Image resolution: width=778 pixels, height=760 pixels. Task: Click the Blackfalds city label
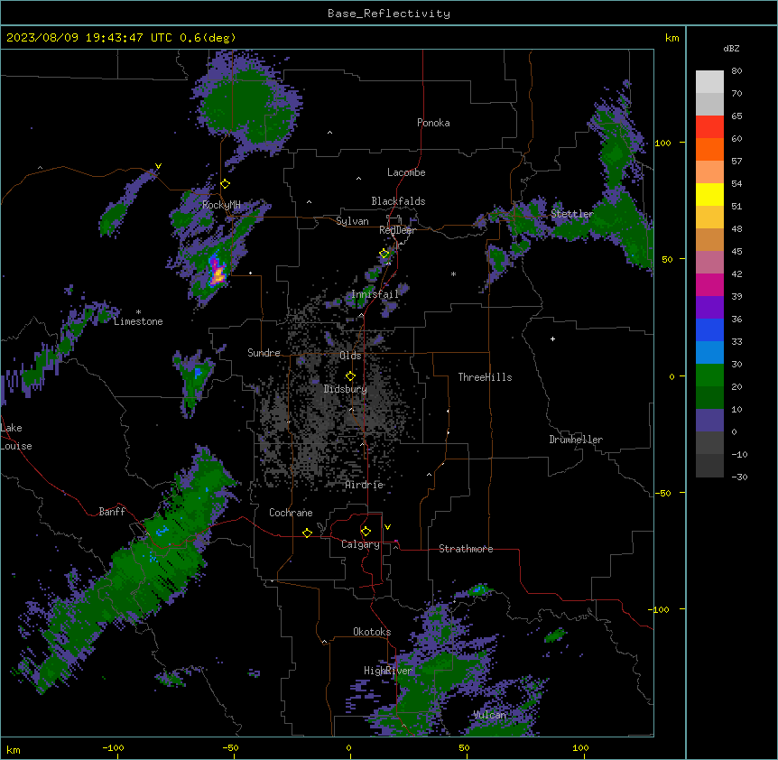coord(398,201)
